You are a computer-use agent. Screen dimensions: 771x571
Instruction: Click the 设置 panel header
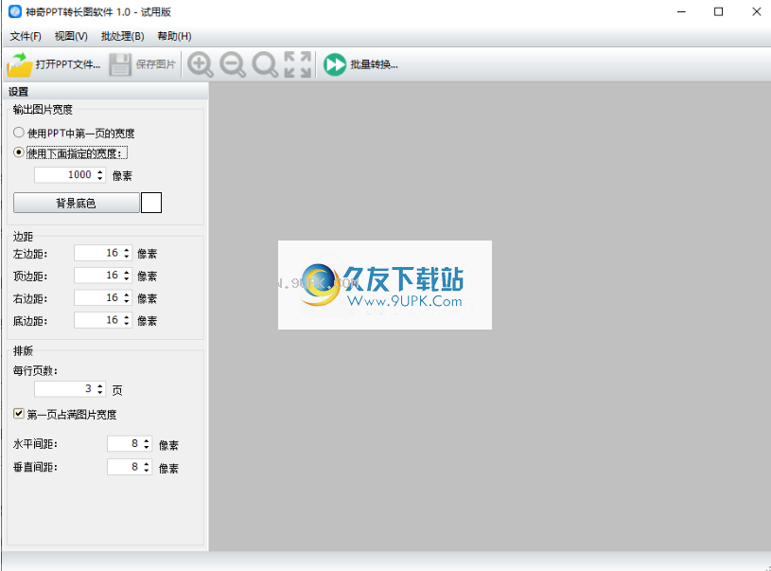tap(106, 92)
